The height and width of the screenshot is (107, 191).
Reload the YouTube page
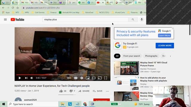[13, 8]
